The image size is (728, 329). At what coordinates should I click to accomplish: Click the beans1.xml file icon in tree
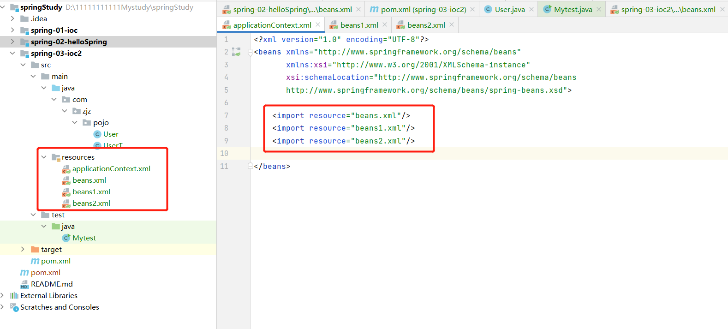click(66, 192)
